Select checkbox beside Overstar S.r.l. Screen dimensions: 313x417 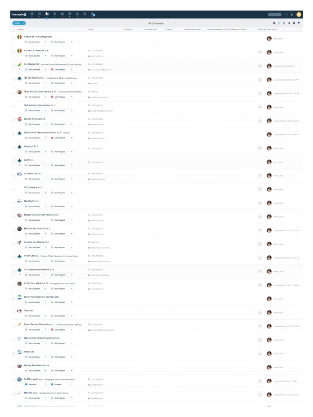(x=13, y=148)
